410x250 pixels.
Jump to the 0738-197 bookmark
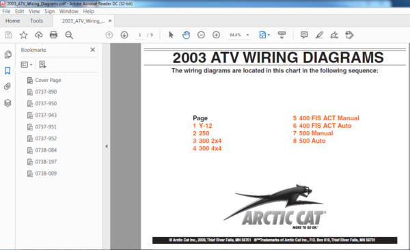46,162
